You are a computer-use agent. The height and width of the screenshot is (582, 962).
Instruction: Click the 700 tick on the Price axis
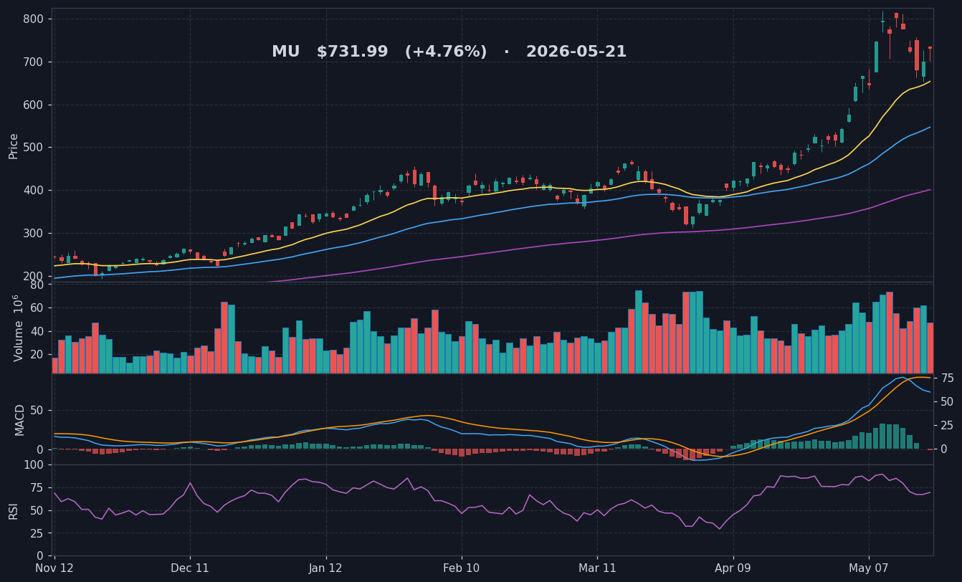33,62
